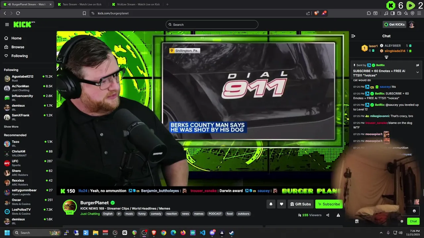Click the BurgerPlanet channel name
The image size is (424, 238).
(x=94, y=203)
